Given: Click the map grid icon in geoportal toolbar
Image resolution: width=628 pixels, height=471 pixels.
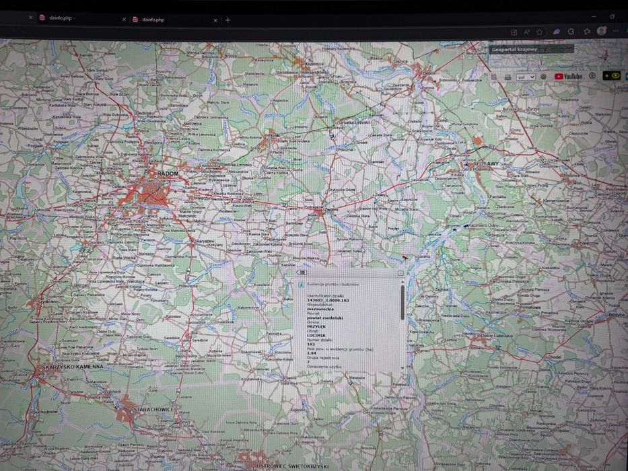Looking at the screenshot, I should click(x=494, y=77).
